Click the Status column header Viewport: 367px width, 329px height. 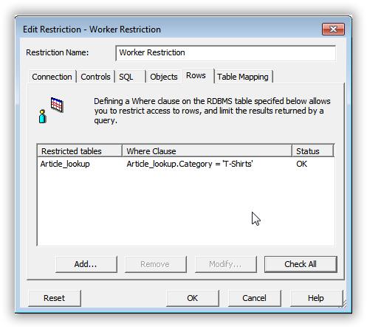point(313,151)
